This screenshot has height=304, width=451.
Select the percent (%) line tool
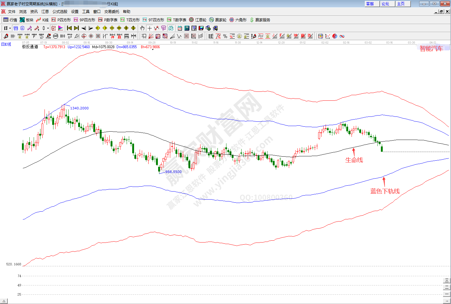(x=225, y=36)
